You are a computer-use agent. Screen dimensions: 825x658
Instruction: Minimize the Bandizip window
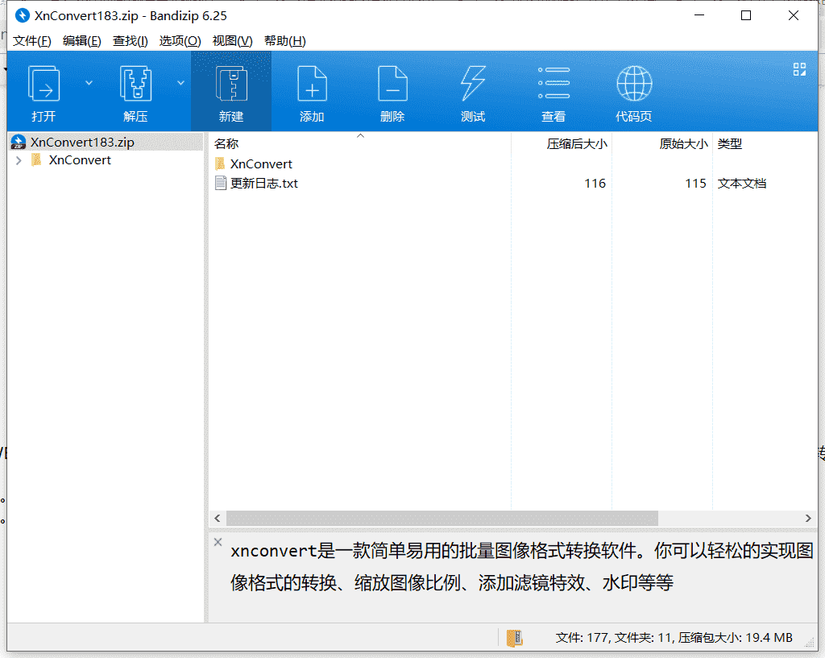pyautogui.click(x=699, y=16)
